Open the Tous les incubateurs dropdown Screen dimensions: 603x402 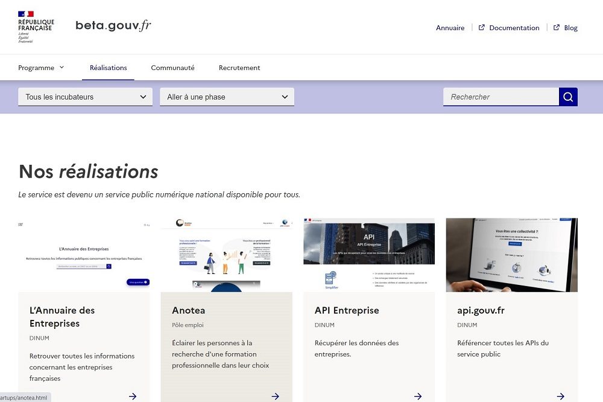(x=86, y=97)
